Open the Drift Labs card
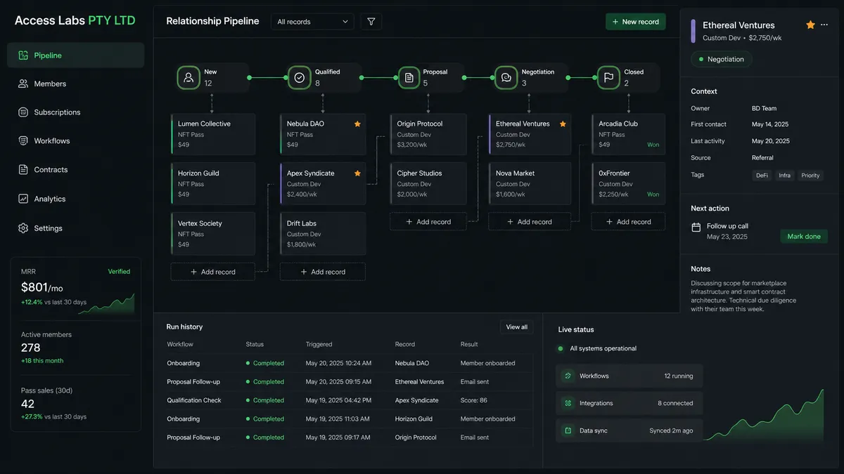844x474 pixels. tap(323, 234)
